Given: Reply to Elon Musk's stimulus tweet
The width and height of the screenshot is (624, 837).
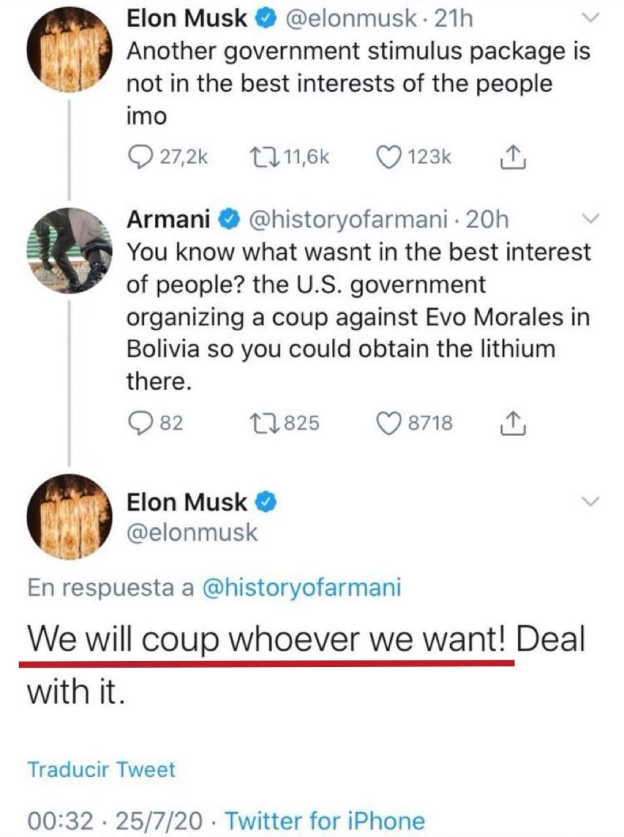Looking at the screenshot, I should point(139,157).
